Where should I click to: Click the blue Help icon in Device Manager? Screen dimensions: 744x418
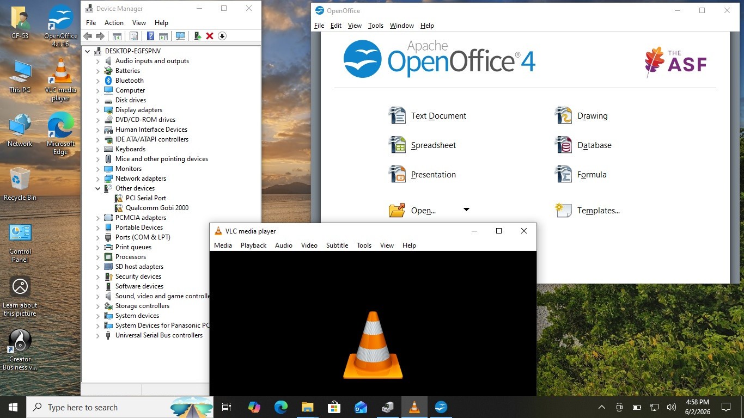click(x=150, y=36)
